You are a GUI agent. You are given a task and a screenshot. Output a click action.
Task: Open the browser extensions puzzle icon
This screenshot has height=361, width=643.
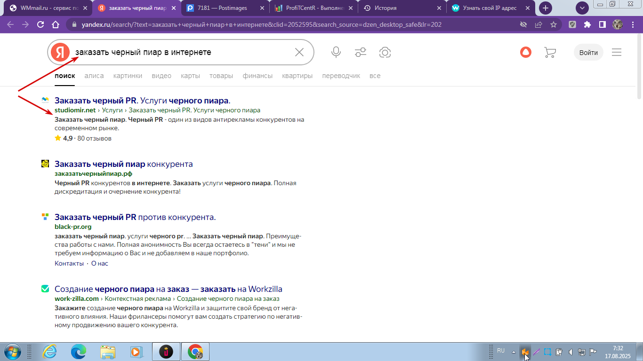pos(587,25)
